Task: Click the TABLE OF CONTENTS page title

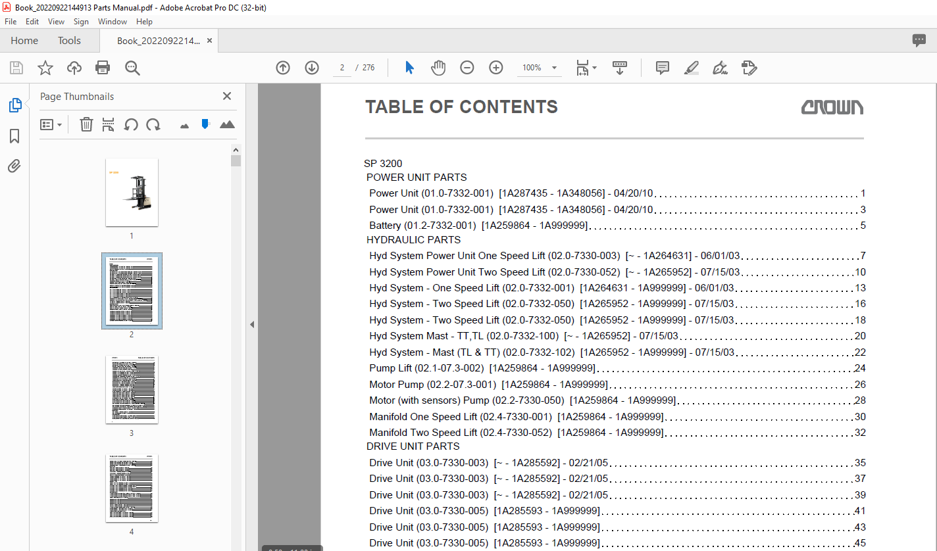Action: coord(461,107)
